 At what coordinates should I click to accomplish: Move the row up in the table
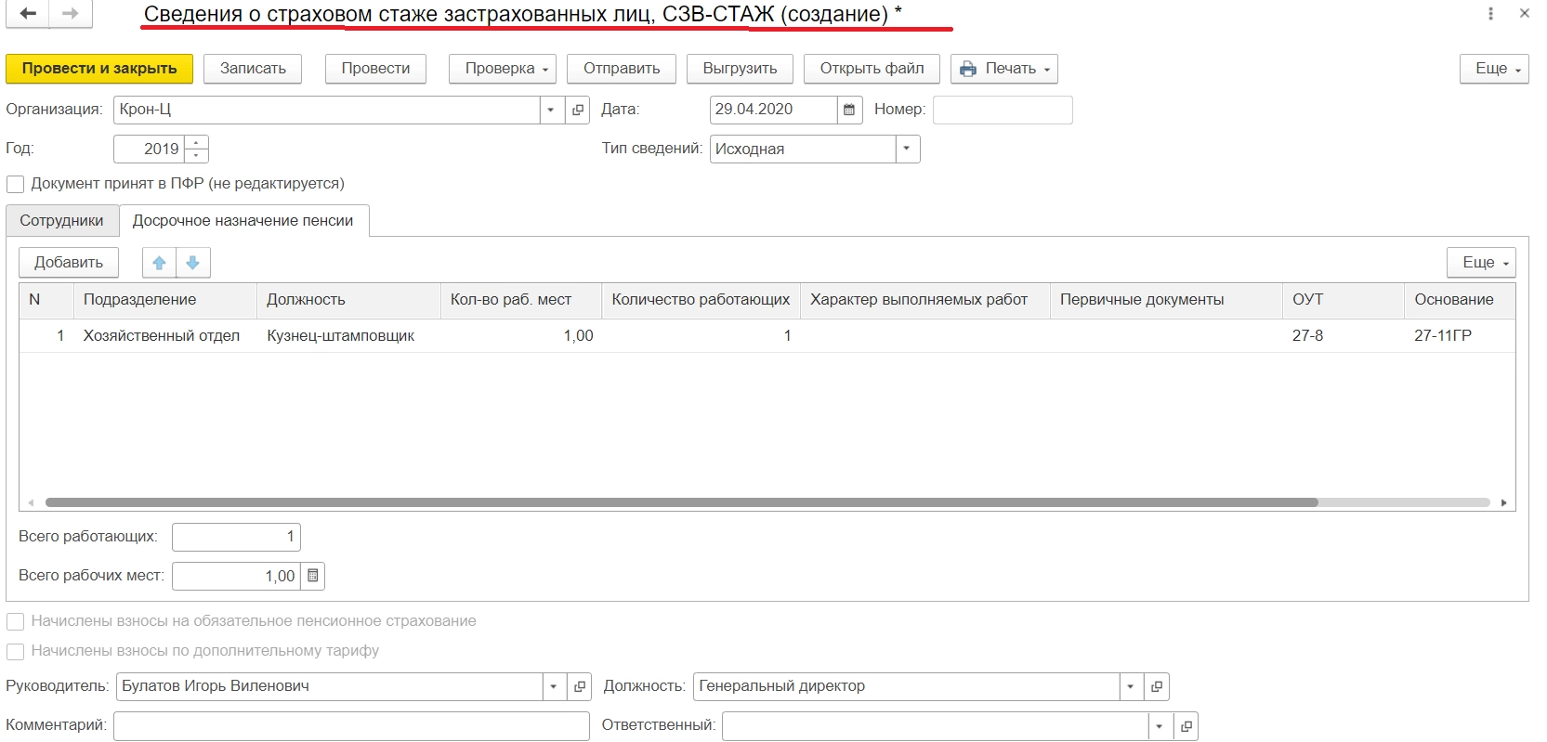pyautogui.click(x=159, y=263)
